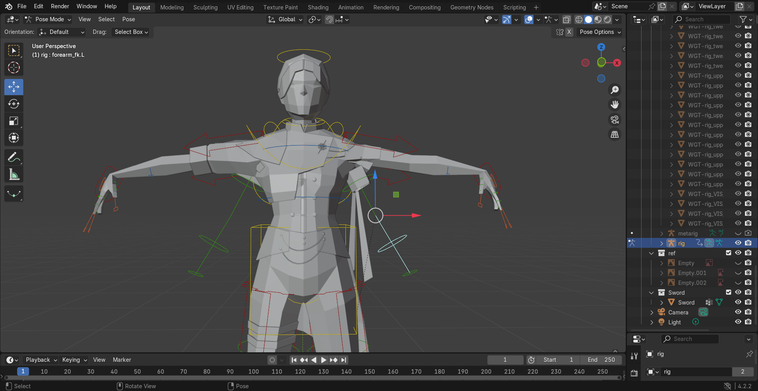Click the End frame field

601,360
